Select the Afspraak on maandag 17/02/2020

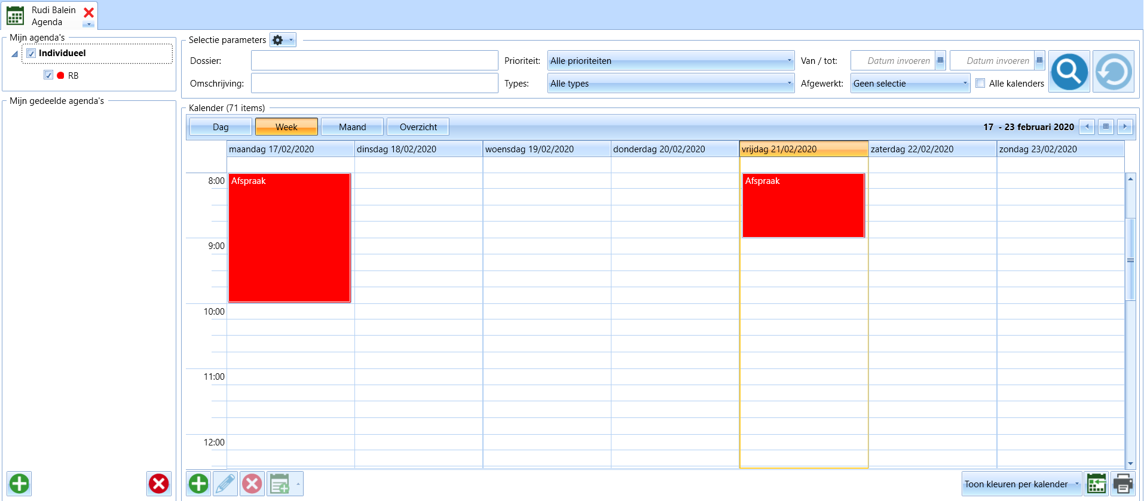point(289,238)
